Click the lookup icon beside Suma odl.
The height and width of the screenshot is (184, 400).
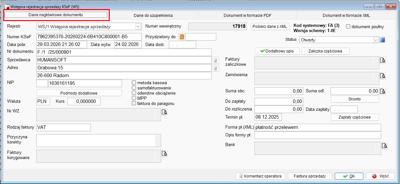(382, 91)
